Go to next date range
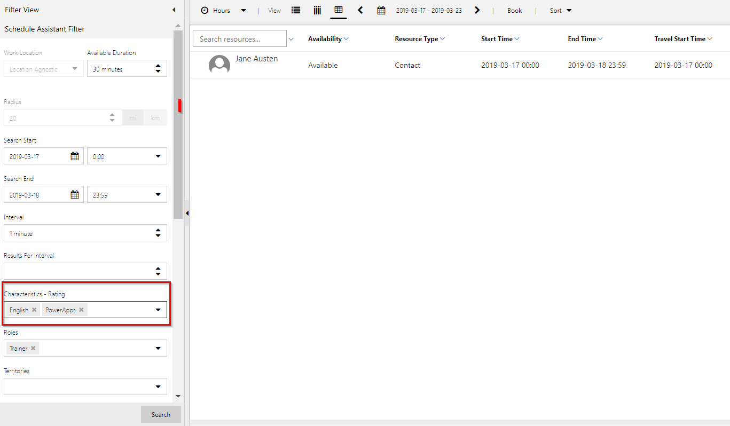This screenshot has width=730, height=426. click(477, 10)
